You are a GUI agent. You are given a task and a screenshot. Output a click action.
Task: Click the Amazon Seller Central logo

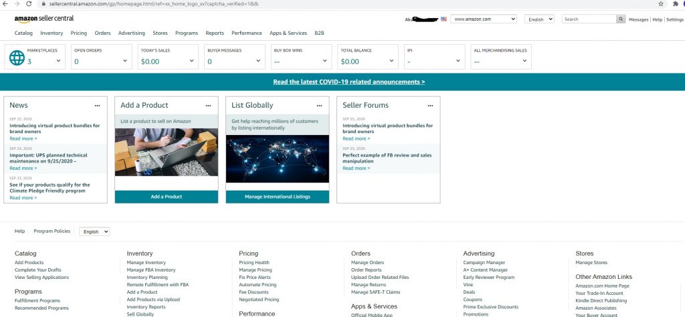[x=44, y=19]
